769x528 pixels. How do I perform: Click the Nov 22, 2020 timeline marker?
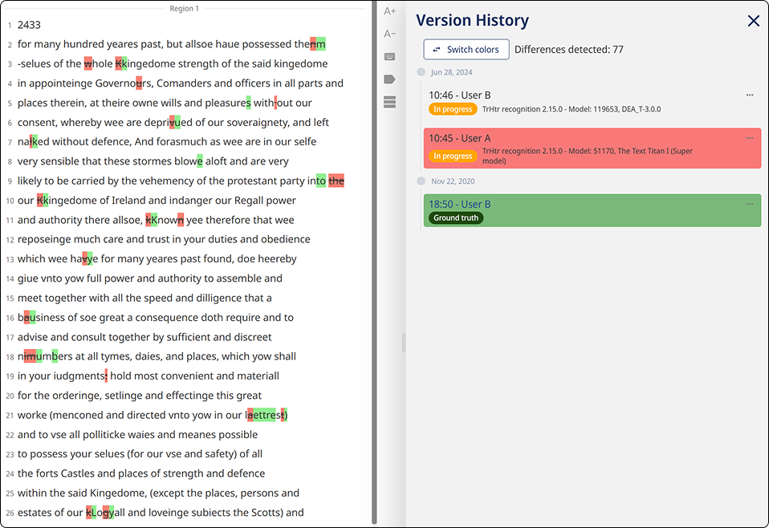(421, 181)
